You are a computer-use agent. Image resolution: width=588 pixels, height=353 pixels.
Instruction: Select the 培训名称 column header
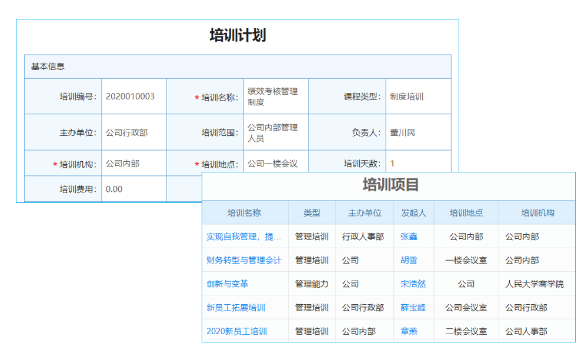pyautogui.click(x=245, y=212)
